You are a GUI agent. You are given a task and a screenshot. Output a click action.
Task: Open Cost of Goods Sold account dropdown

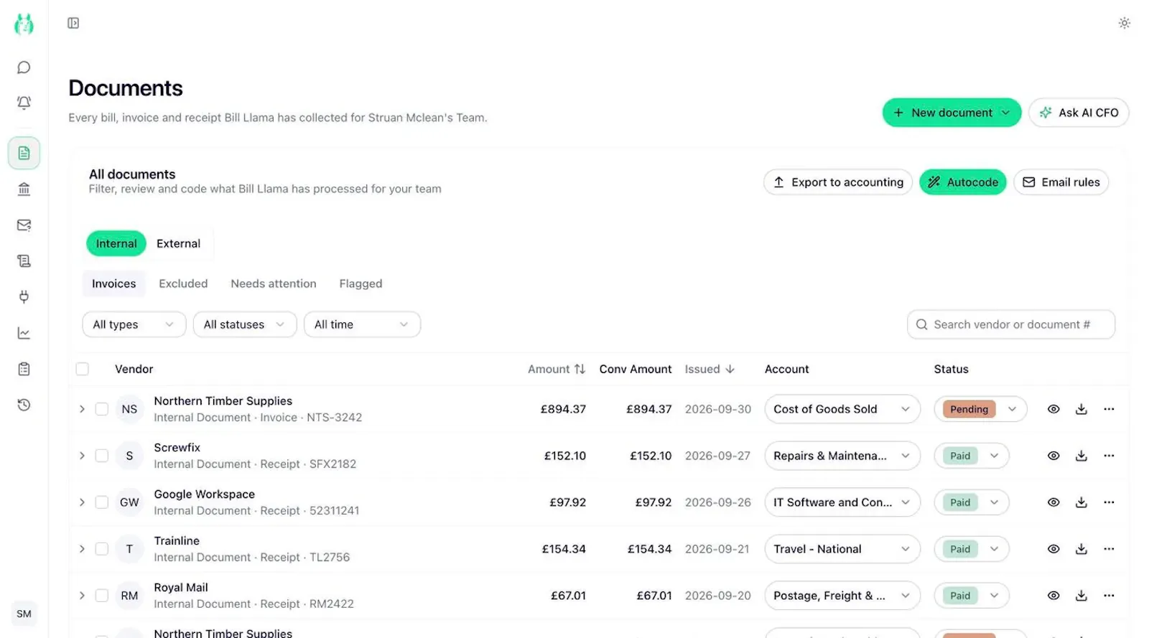tap(842, 409)
